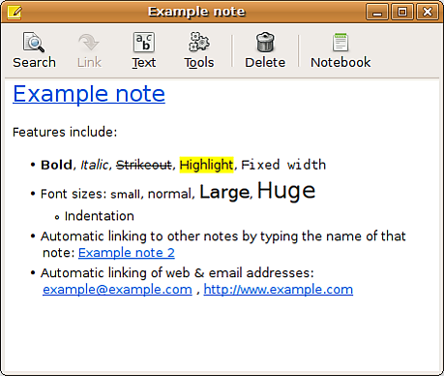Click the word 'Large' in Font sizes

click(x=224, y=192)
